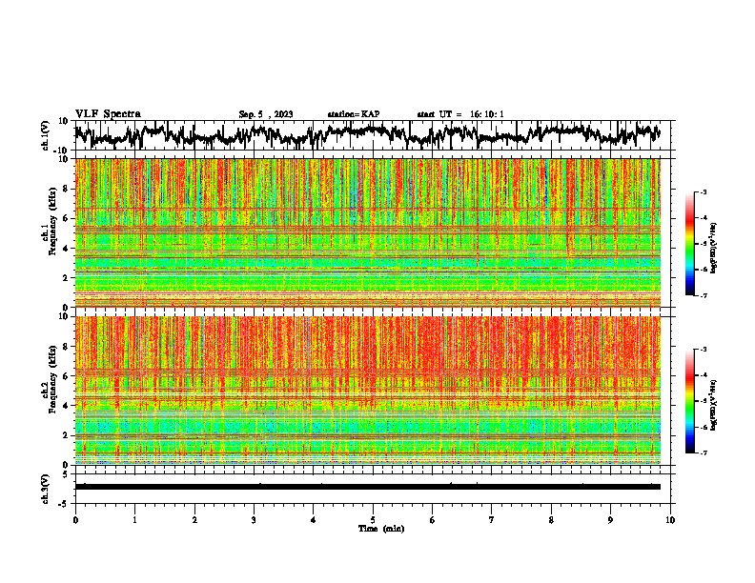Viewport: 755px width, 583px height.
Task: Click the "station=KAP" header label
Action: coord(354,114)
